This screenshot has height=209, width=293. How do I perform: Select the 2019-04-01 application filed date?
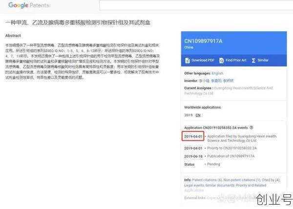click(x=193, y=137)
